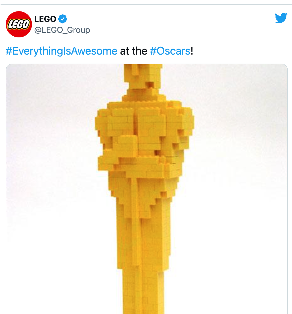The height and width of the screenshot is (314, 292).
Task: Open the #Oscars hashtag link
Action: click(x=170, y=51)
